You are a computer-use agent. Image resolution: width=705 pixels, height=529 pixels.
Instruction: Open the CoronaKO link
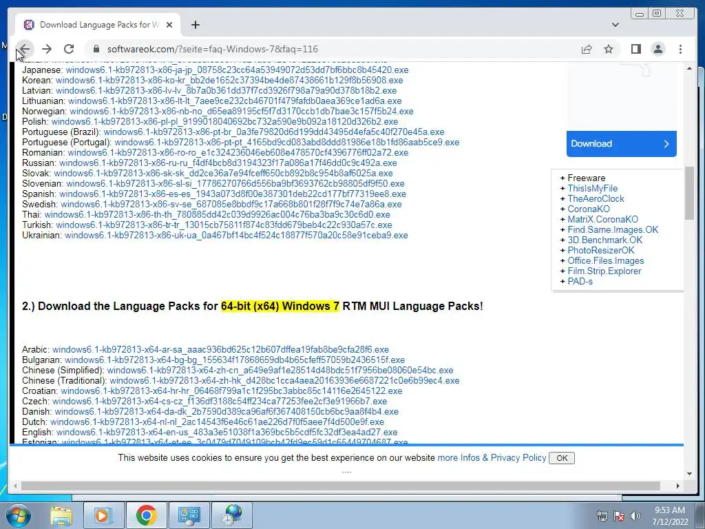[x=589, y=209]
